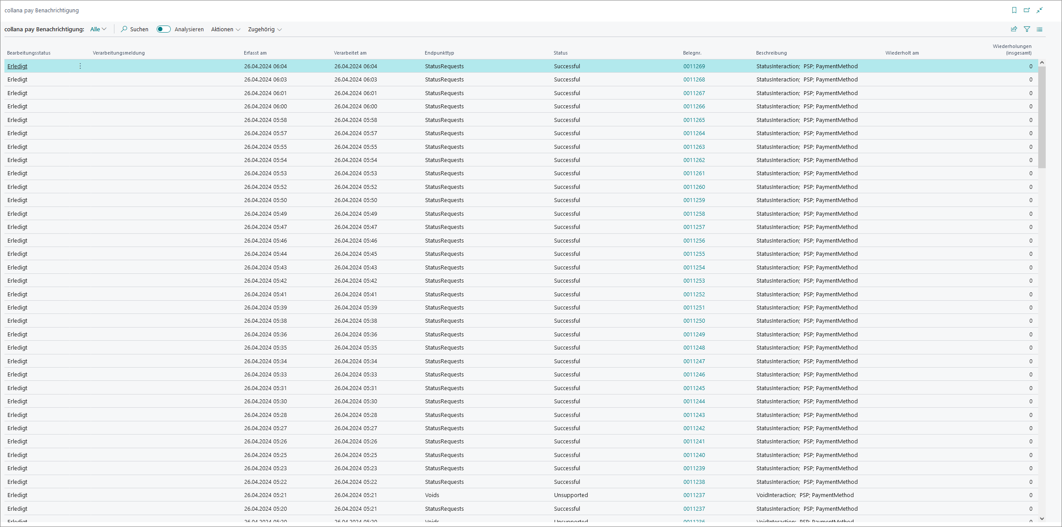The width and height of the screenshot is (1062, 527).
Task: Select Erfasst am 26.04.2024 05:20 cell
Action: pyautogui.click(x=265, y=509)
